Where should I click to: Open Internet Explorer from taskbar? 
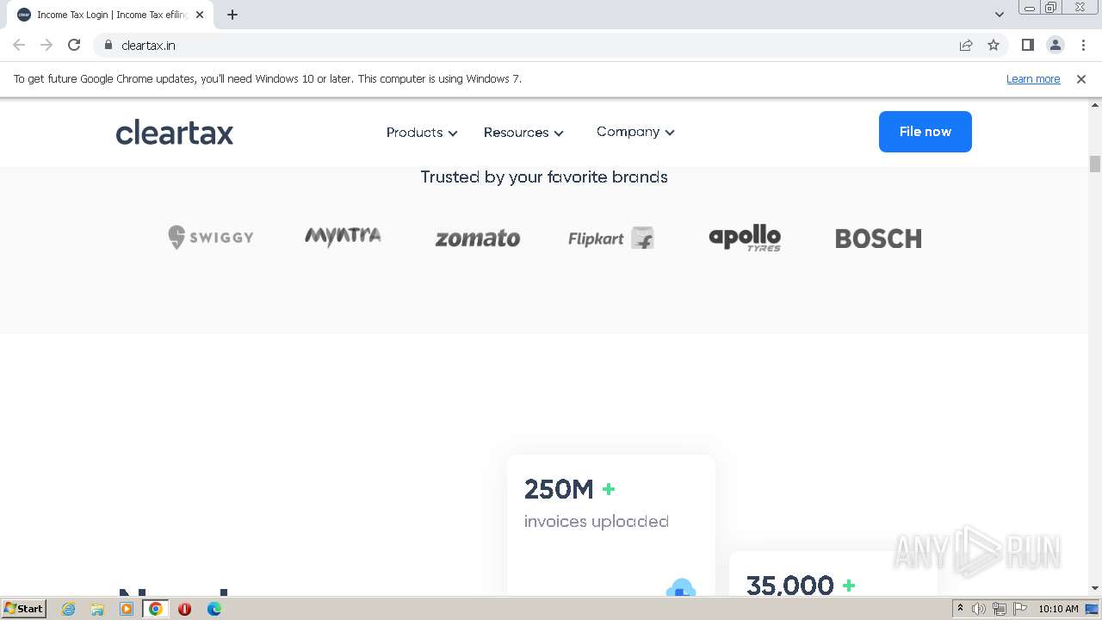[x=68, y=609]
